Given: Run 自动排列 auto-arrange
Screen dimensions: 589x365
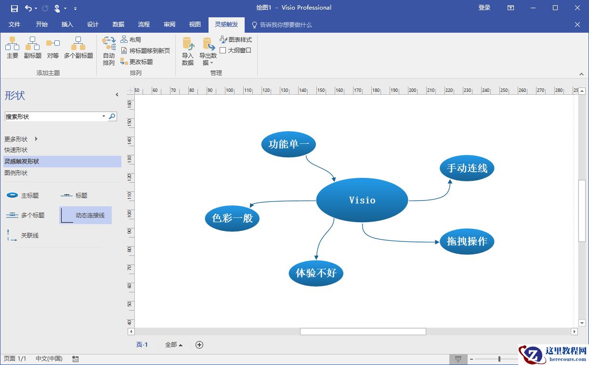Looking at the screenshot, I should (109, 51).
